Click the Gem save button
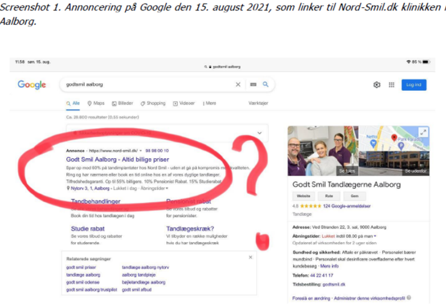The width and height of the screenshot is (446, 306). [354, 196]
